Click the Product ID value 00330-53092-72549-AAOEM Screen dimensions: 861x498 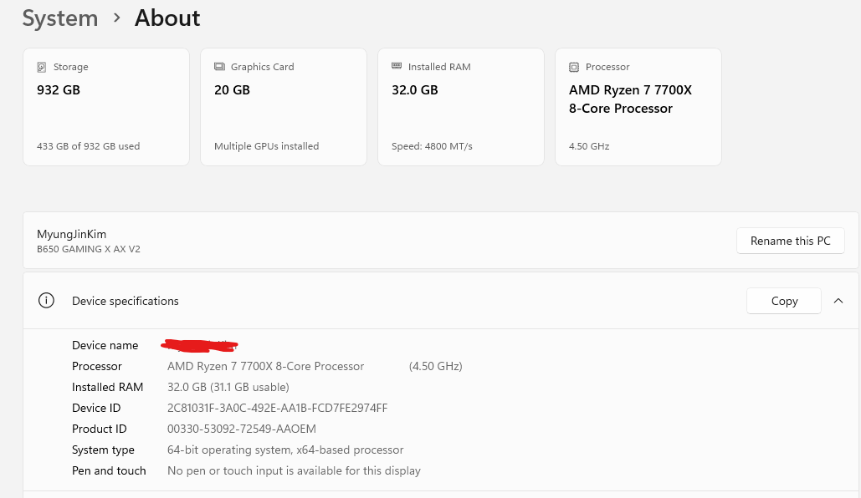point(241,429)
